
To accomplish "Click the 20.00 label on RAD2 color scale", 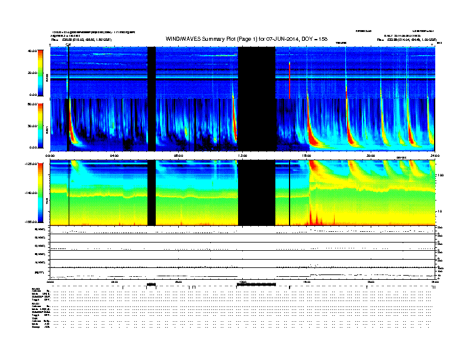I will [x=32, y=73].
